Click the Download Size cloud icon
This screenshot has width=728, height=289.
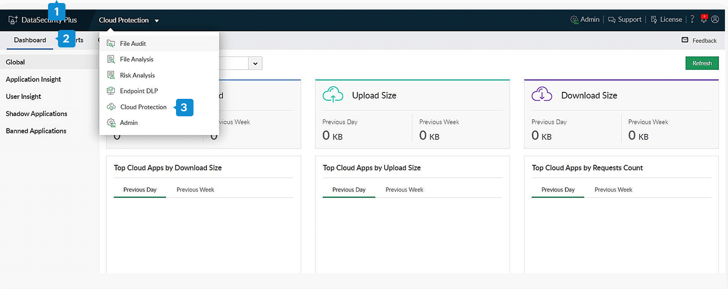tap(542, 95)
